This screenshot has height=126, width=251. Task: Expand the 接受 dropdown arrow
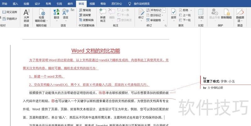pyautogui.click(x=174, y=21)
